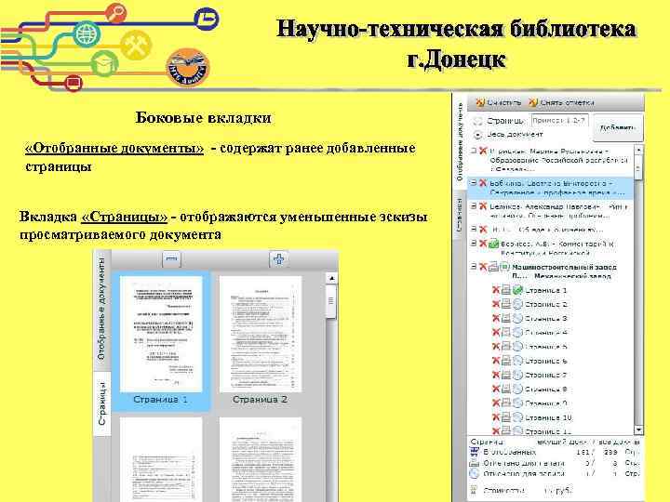This screenshot has height=502, width=670.
Task: Remove Страница 2 with its red X
Action: point(496,304)
